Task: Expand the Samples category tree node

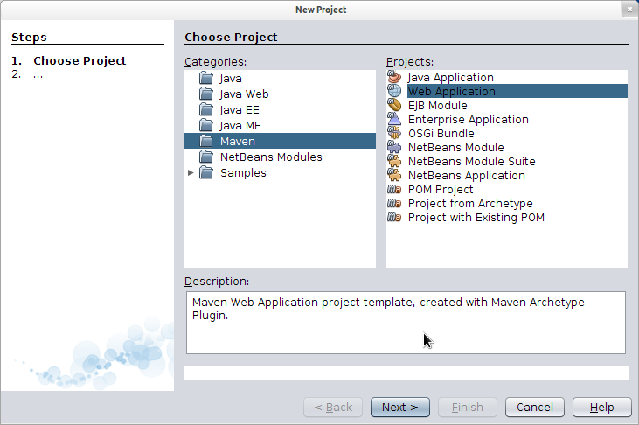Action: point(191,172)
